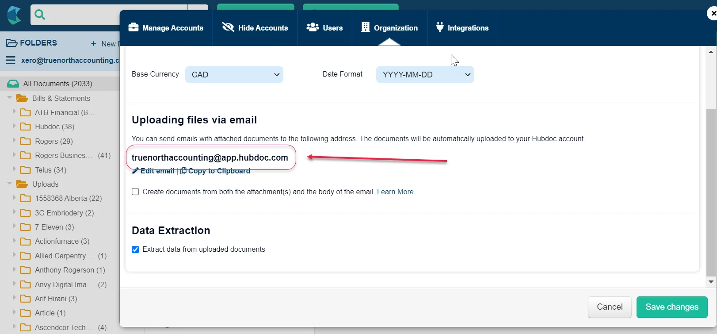Click the Cancel button
The height and width of the screenshot is (334, 717).
pyautogui.click(x=610, y=307)
